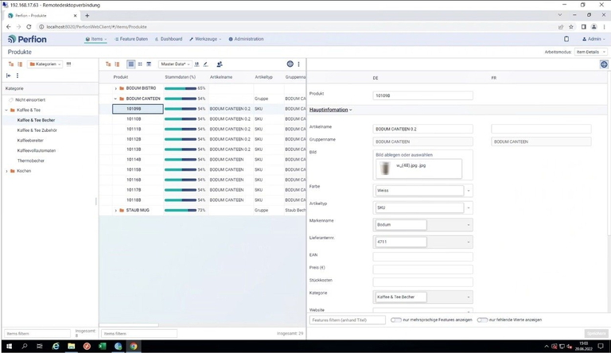
Task: Switch to the tile view icon
Action: click(x=140, y=64)
